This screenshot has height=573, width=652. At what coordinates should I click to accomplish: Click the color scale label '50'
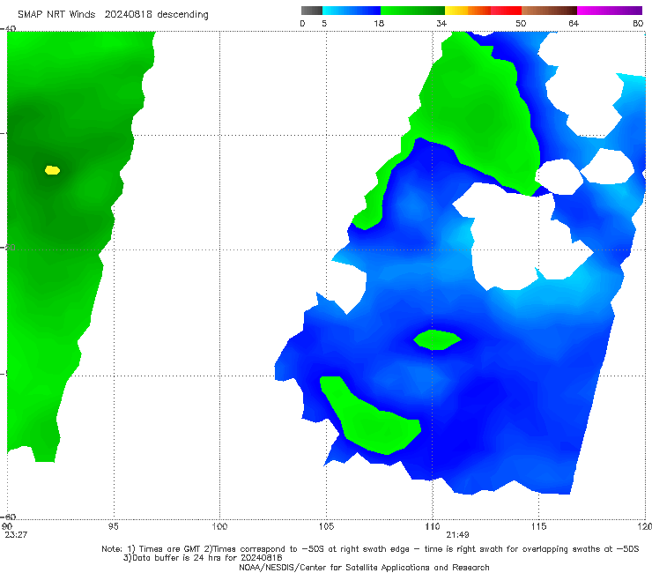tap(521, 23)
